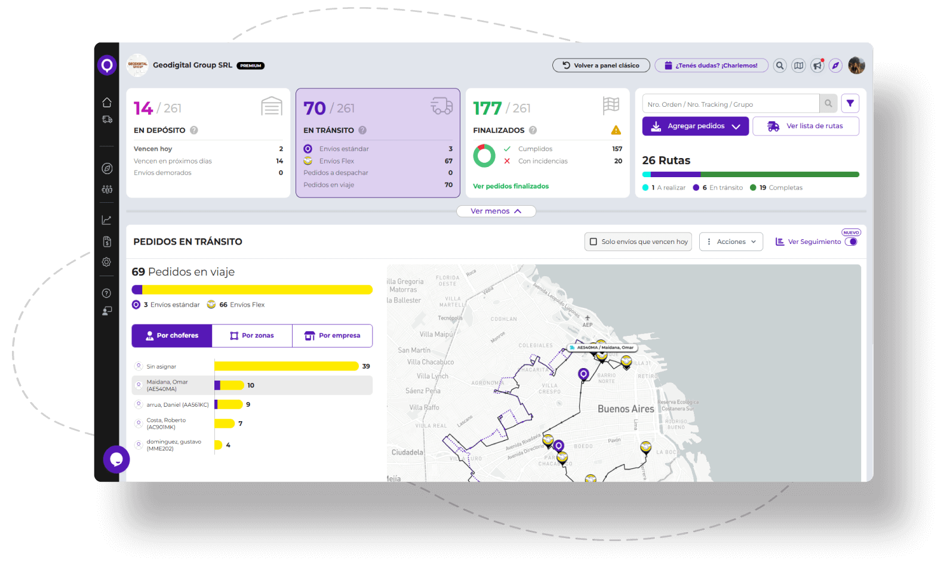Select the Por empresa tab
The image size is (950, 581).
pos(332,336)
